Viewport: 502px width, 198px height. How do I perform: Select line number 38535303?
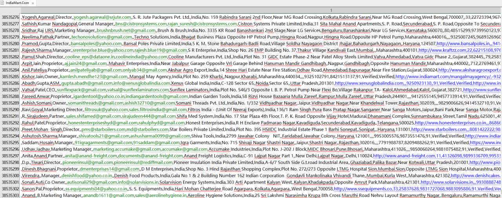click(x=10, y=195)
